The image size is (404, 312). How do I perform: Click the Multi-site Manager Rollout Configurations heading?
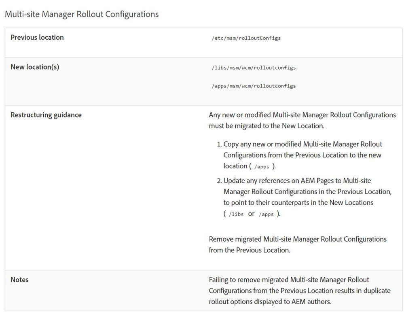pos(81,14)
